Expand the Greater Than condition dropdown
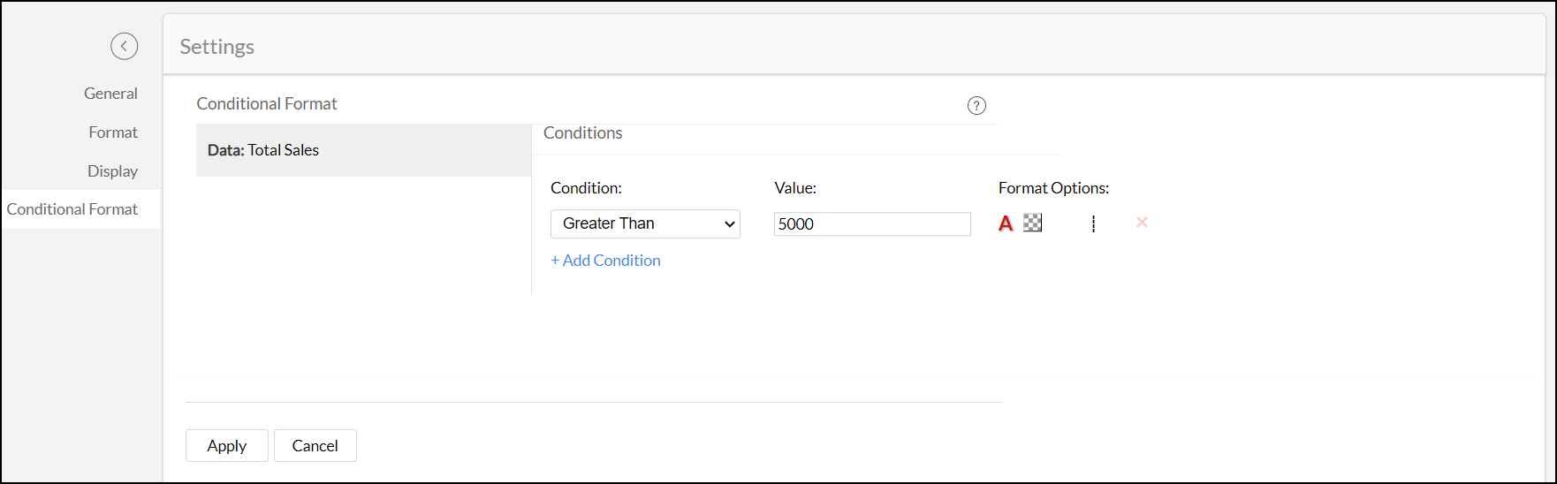 click(x=645, y=223)
